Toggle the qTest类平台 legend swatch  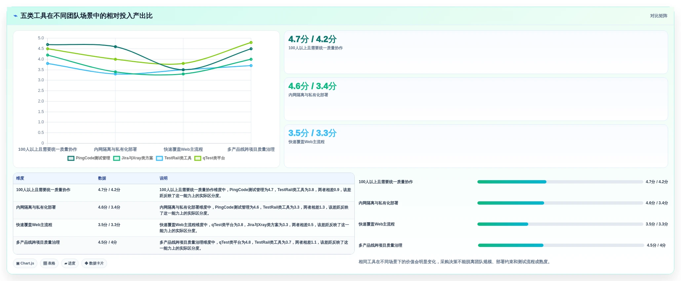point(198,158)
